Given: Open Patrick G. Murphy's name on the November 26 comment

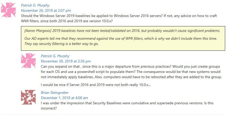Looking at the screenshot, I should click(x=35, y=5).
